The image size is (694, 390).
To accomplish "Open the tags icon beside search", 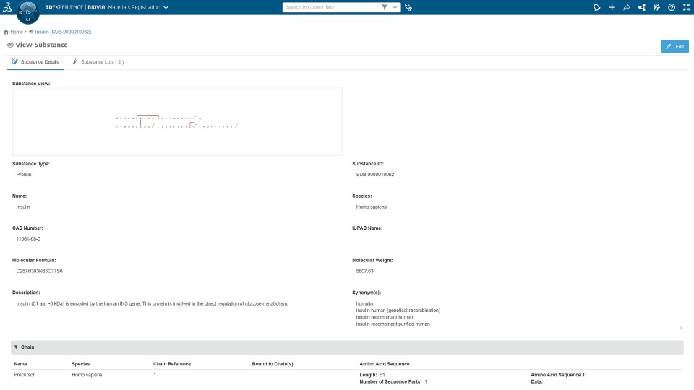I will pyautogui.click(x=408, y=7).
